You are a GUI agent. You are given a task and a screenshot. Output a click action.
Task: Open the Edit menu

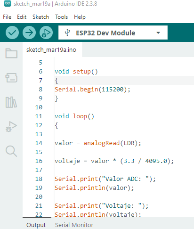[x=22, y=17]
